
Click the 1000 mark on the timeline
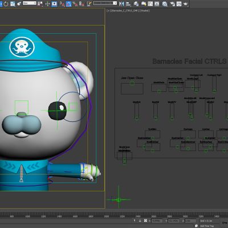pos(28,217)
